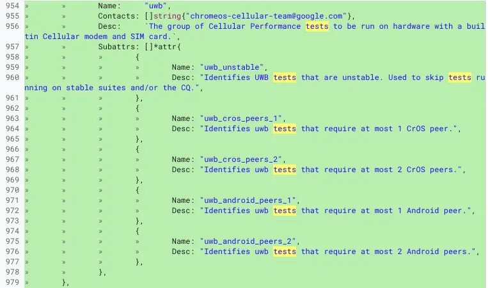Click the chromeos-cellular-team@google.com email string
The height and width of the screenshot is (288, 488).
click(x=267, y=16)
